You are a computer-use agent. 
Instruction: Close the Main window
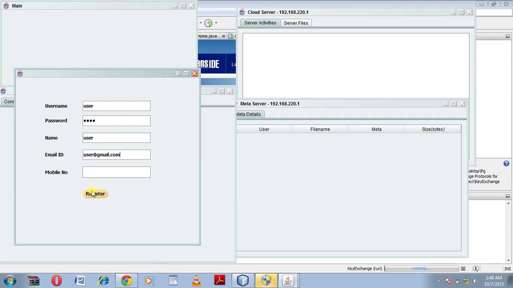point(192,6)
